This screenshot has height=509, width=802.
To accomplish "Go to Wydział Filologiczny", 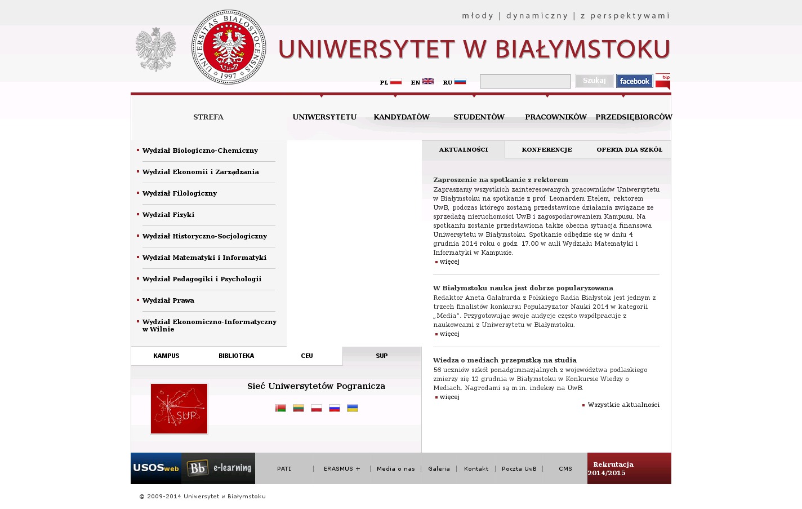I will point(180,193).
